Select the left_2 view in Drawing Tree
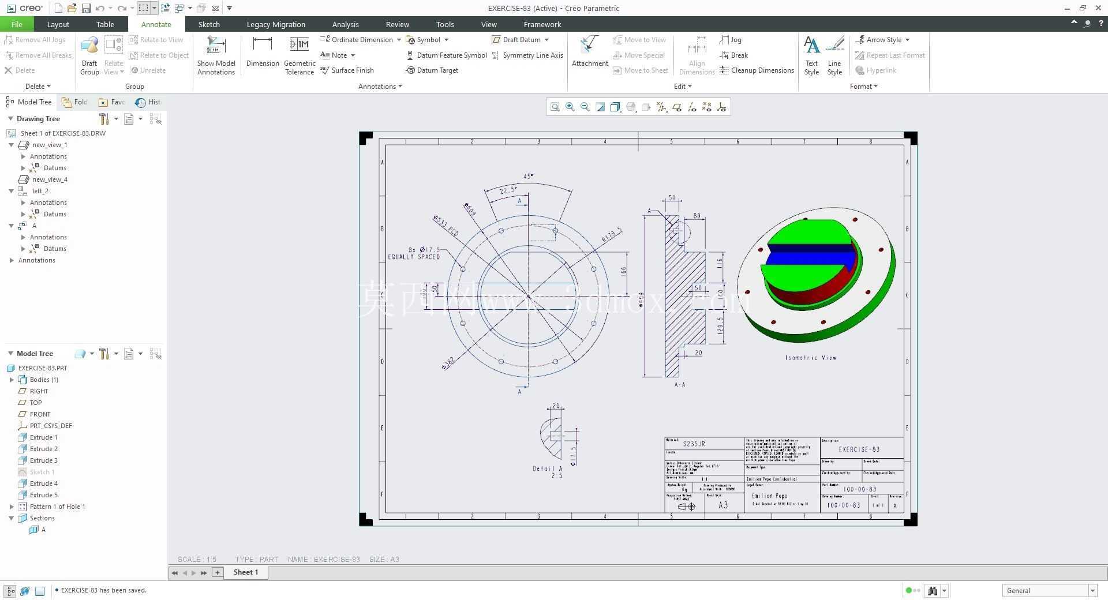This screenshot has height=600, width=1108. point(33,191)
